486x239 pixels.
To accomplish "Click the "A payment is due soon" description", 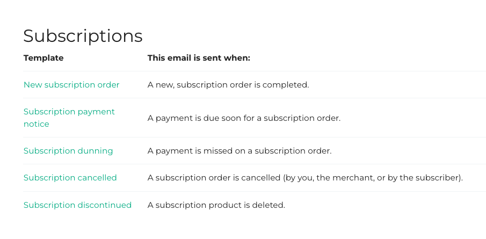I will pyautogui.click(x=244, y=118).
